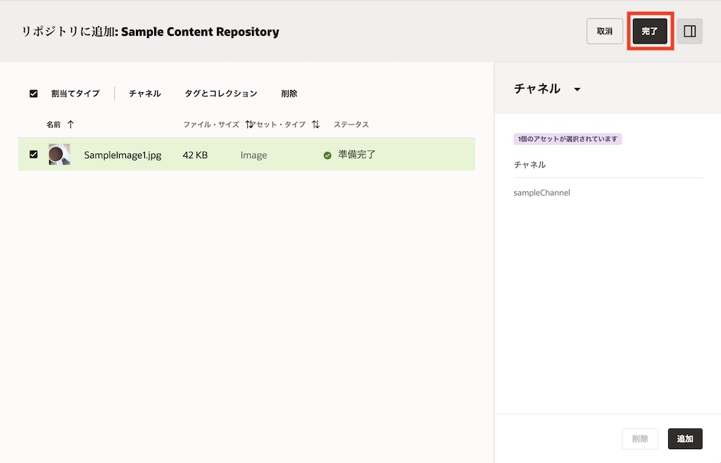This screenshot has height=463, width=721.
Task: Select sampleChannel in the channel list
Action: point(542,192)
